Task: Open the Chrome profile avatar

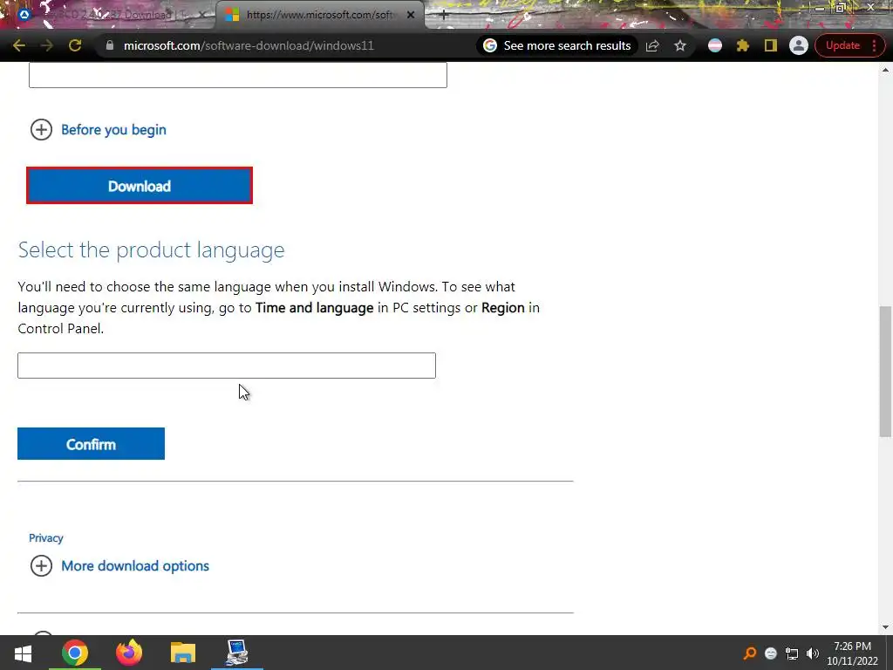Action: (x=799, y=45)
